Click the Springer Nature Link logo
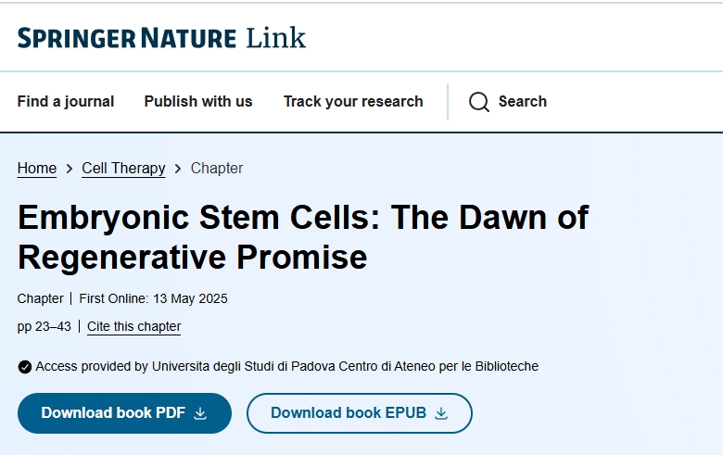Viewport: 723px width, 455px height. tap(161, 38)
